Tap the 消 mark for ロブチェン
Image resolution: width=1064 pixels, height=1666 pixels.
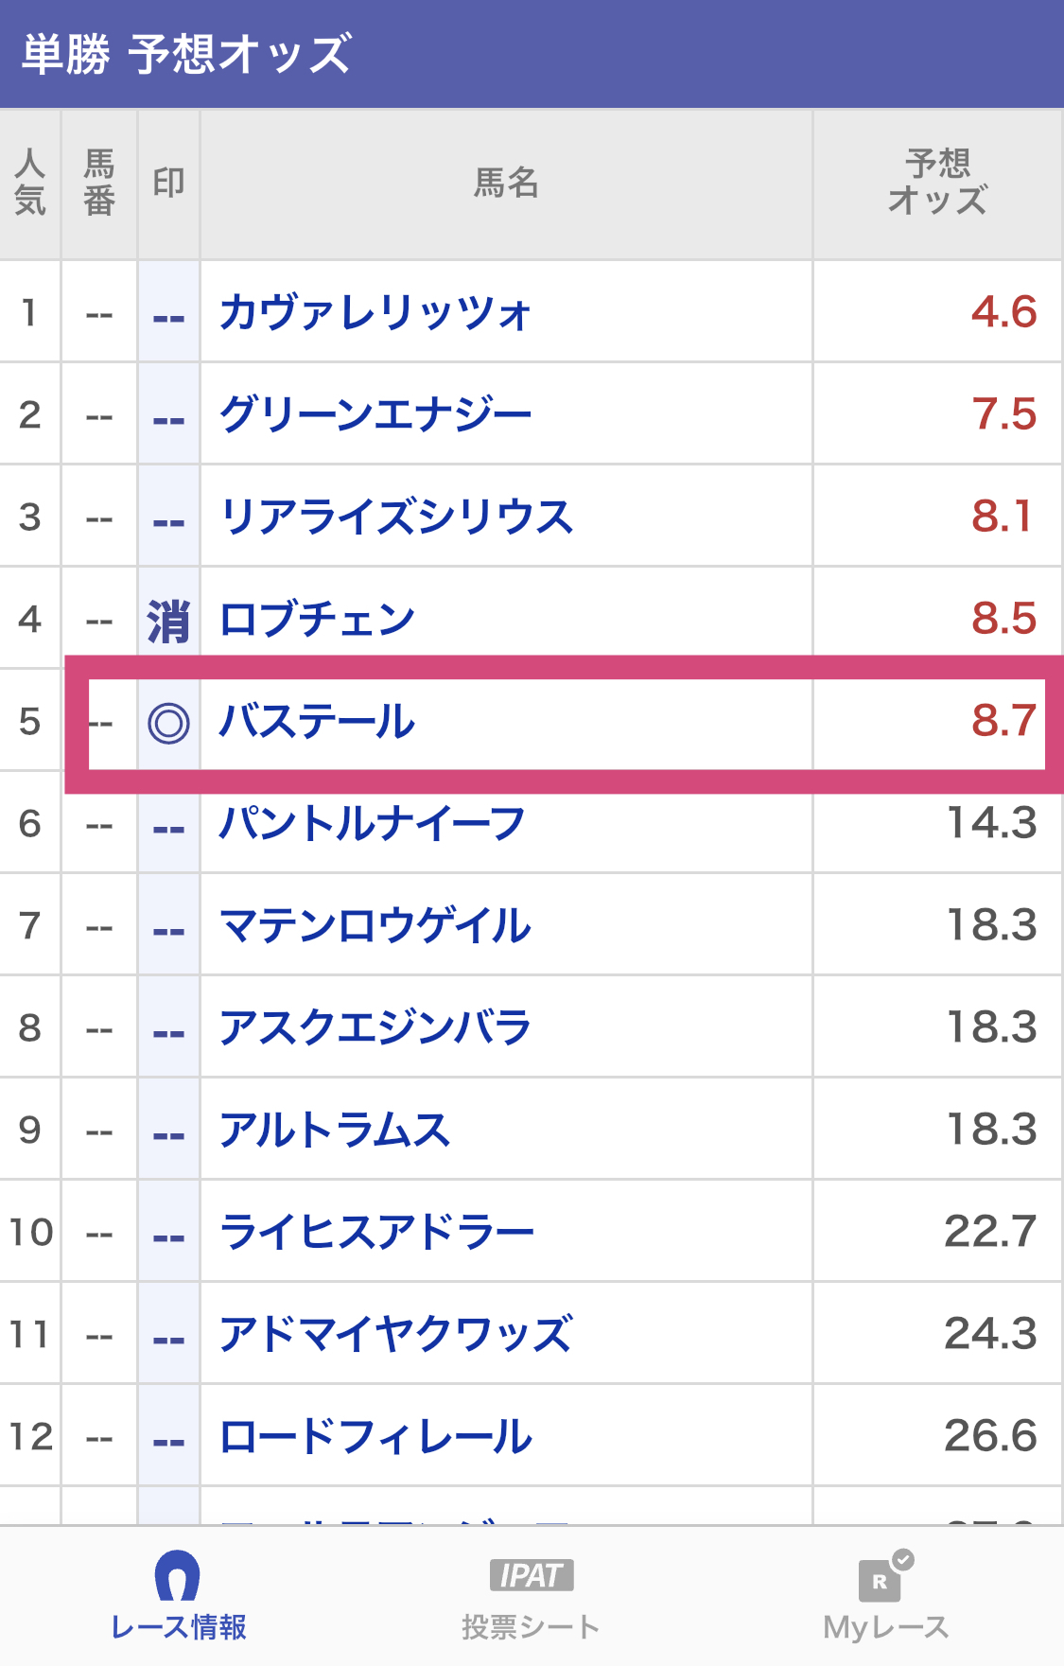click(x=168, y=621)
